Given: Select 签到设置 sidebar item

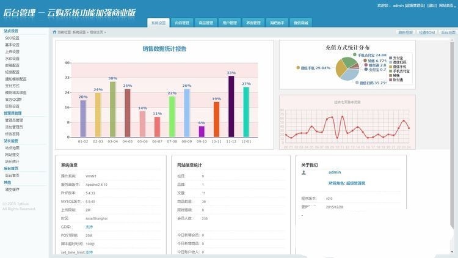Looking at the screenshot, I should coord(12,106).
